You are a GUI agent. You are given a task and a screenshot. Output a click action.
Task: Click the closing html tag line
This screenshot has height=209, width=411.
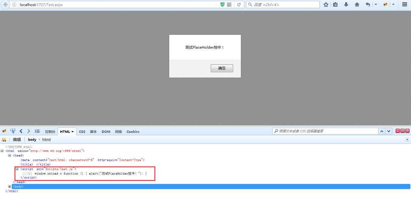coord(12,191)
